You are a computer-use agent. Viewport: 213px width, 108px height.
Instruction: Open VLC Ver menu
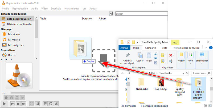[84, 8]
